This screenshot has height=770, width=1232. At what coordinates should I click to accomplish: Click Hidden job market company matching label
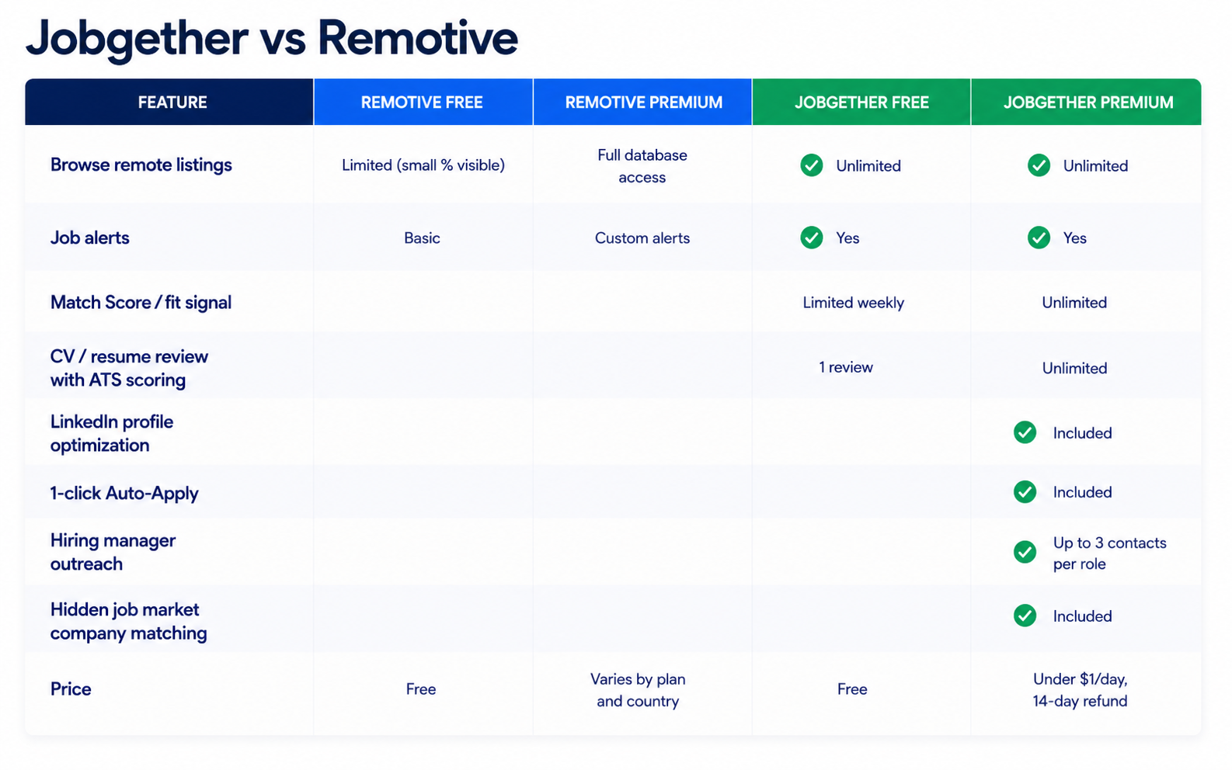point(129,621)
